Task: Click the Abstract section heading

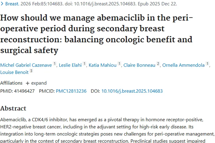Action: pyautogui.click(x=13, y=108)
